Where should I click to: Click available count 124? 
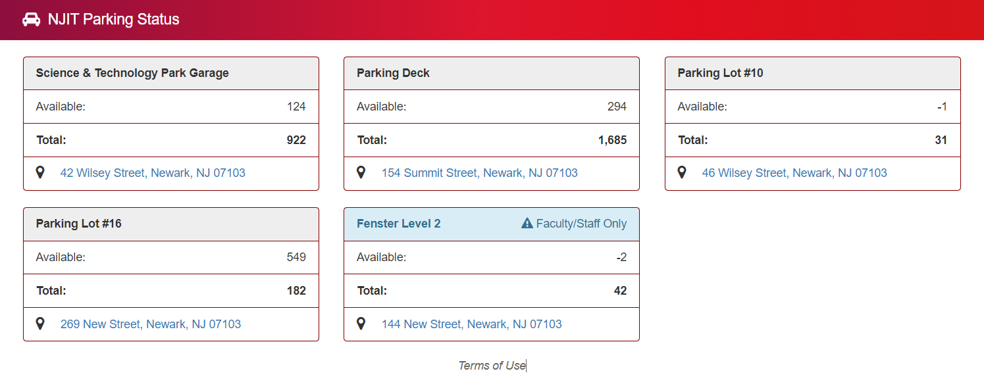coord(296,107)
